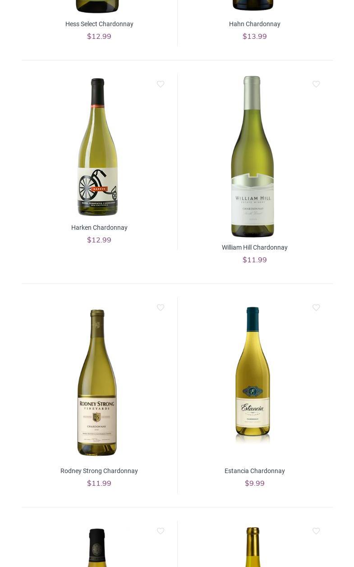Add William Hill Chardonnay to wishlist heart
The image size is (354, 567).
[316, 84]
